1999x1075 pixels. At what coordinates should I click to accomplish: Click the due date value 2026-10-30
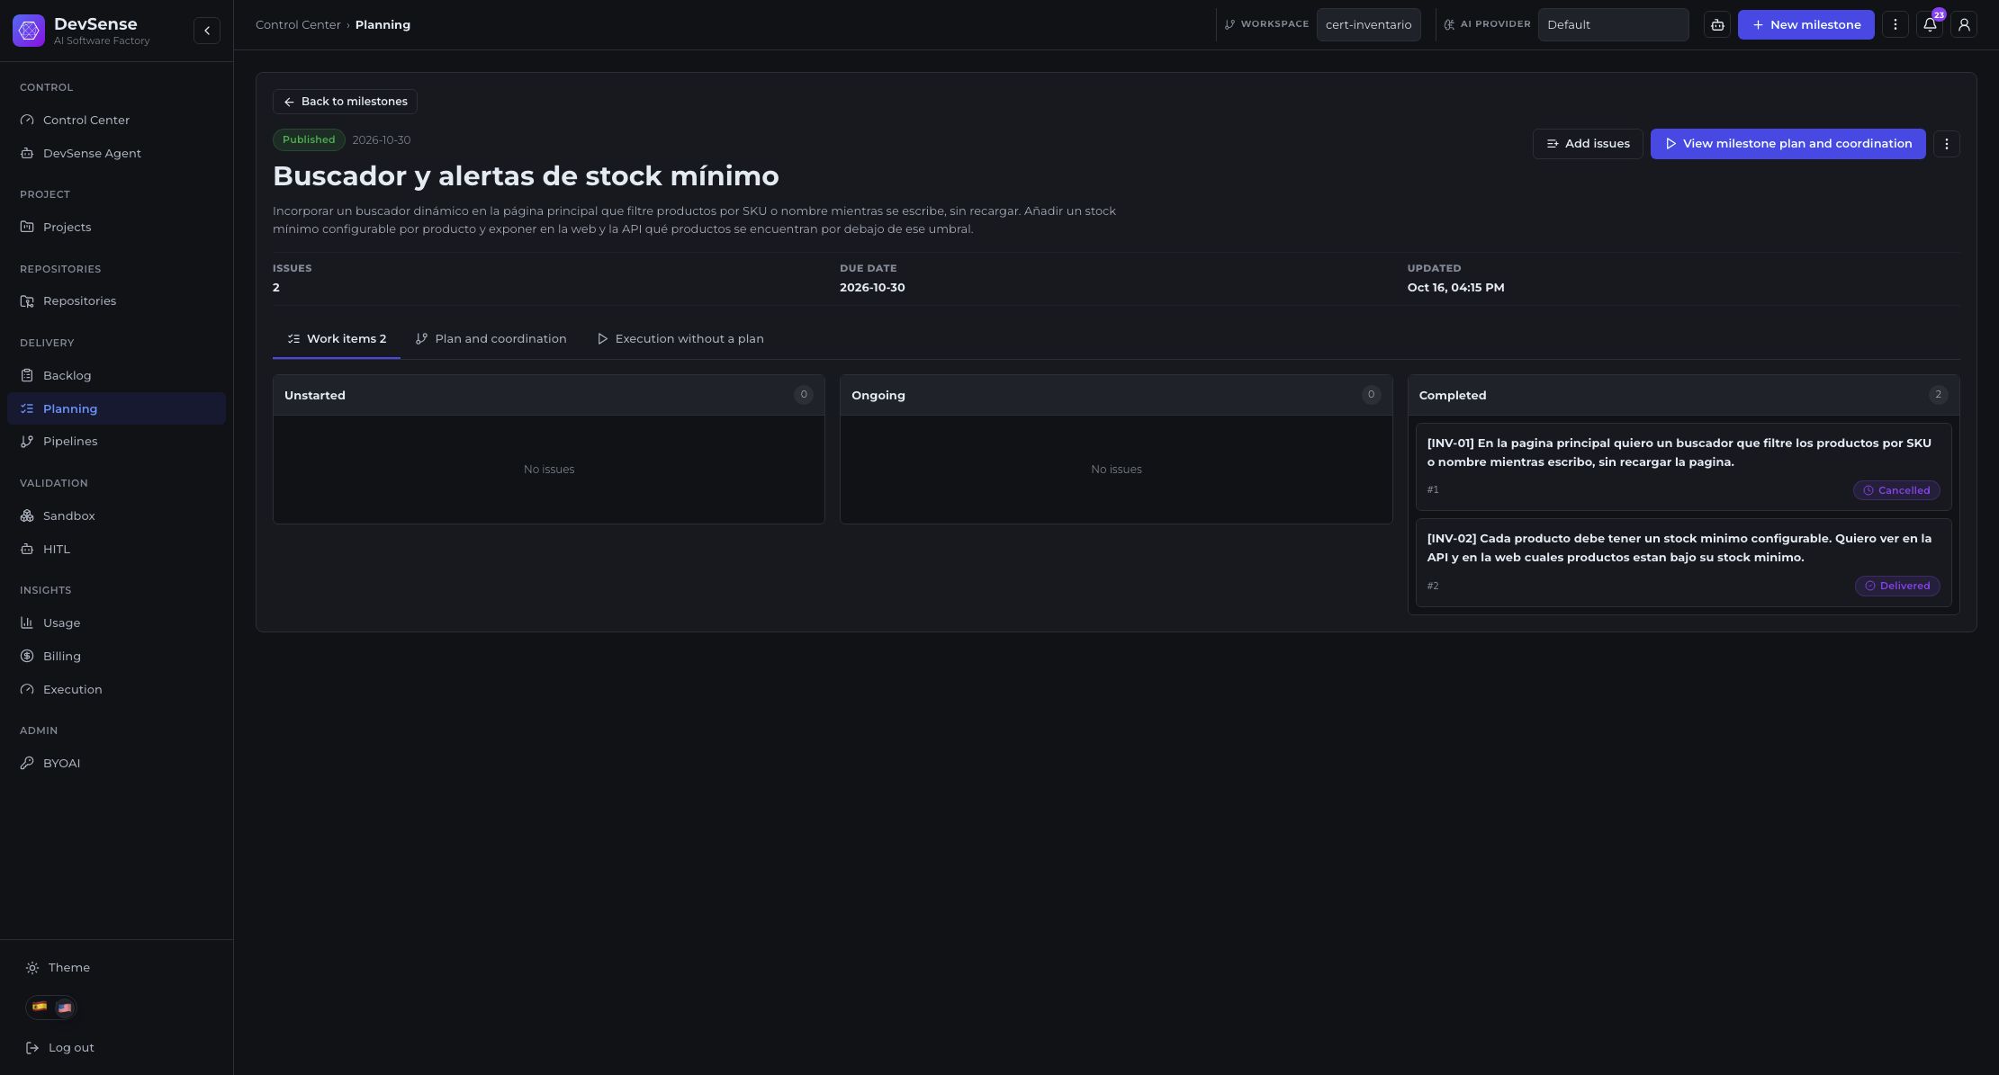[872, 288]
